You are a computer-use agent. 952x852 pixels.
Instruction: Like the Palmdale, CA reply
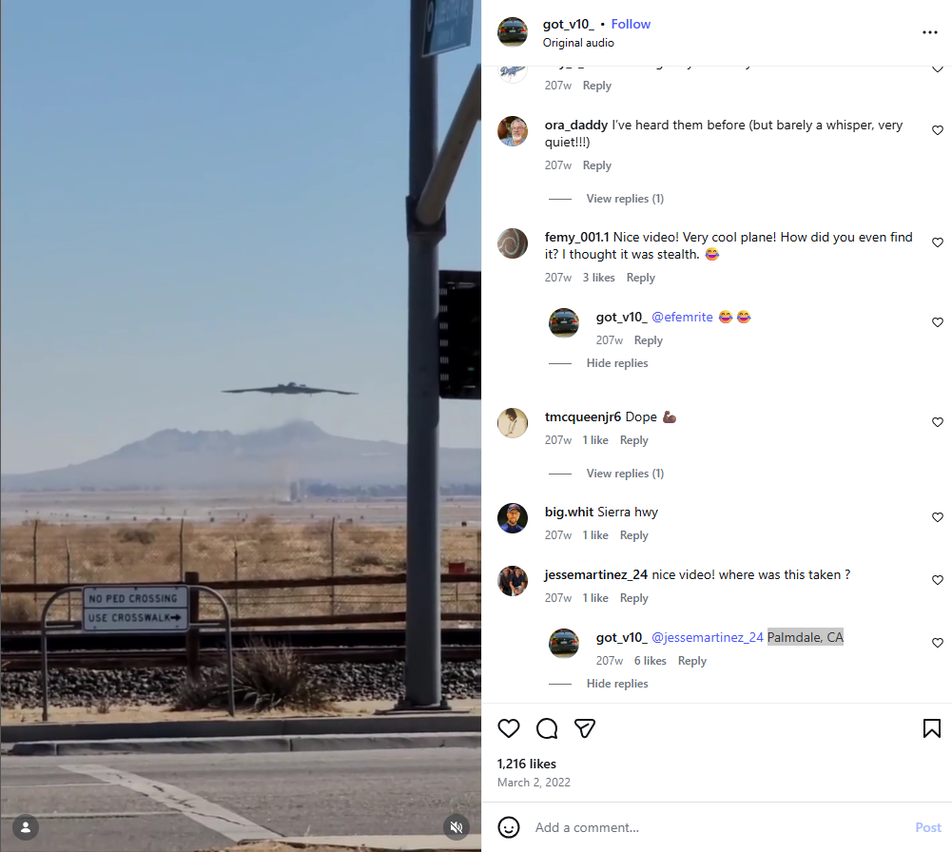pyautogui.click(x=938, y=643)
